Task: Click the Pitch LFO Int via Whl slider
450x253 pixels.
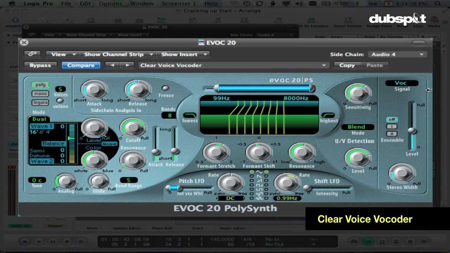Action: click(x=190, y=188)
